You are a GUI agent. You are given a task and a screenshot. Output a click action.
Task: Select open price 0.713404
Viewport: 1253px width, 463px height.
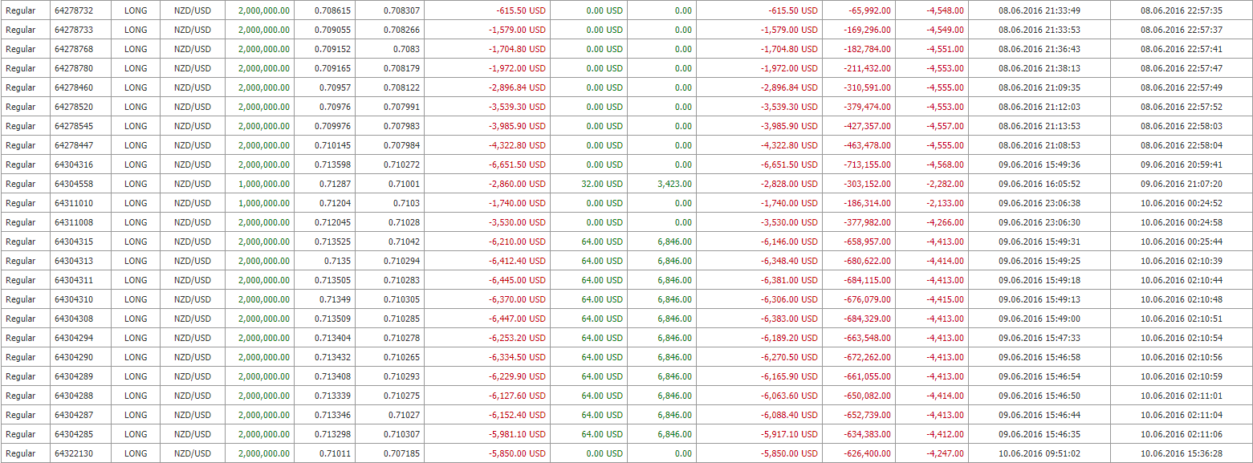pos(333,338)
